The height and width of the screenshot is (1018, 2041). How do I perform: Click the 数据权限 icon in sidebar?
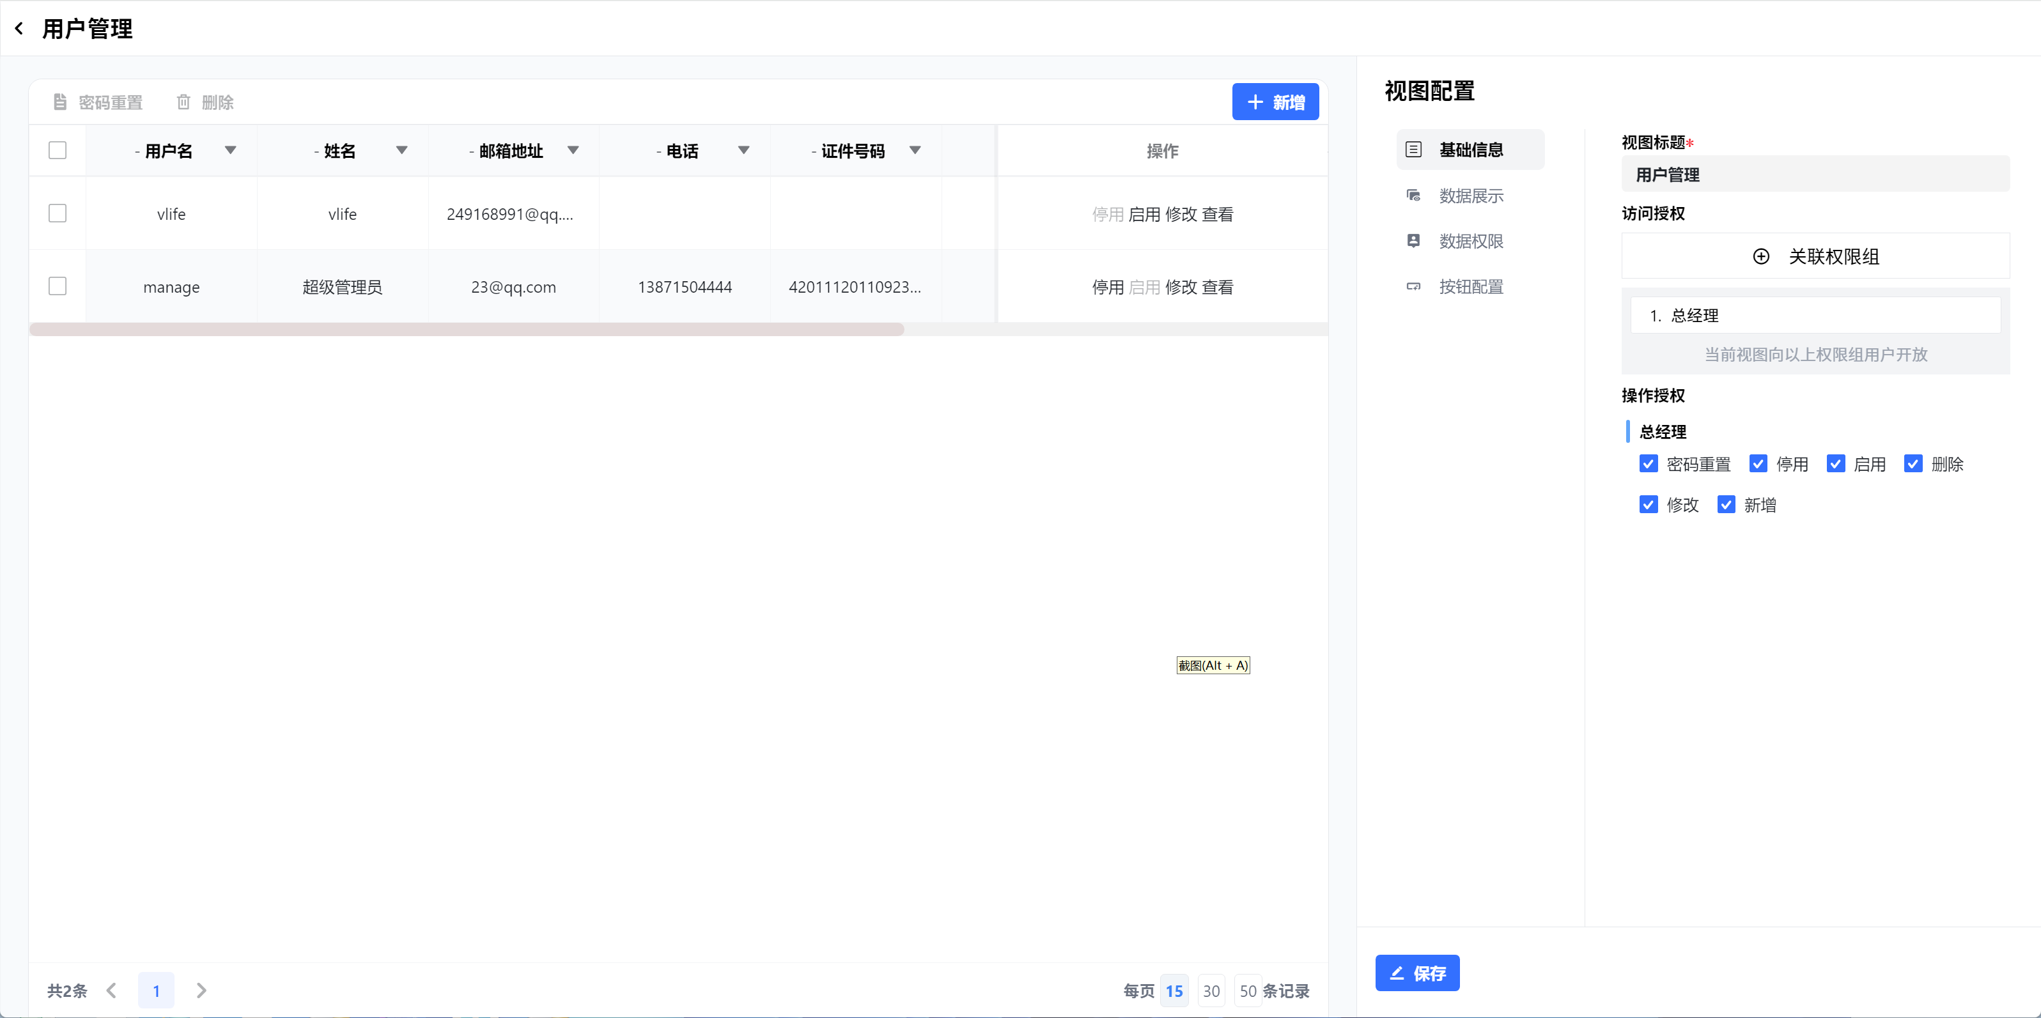(1413, 241)
